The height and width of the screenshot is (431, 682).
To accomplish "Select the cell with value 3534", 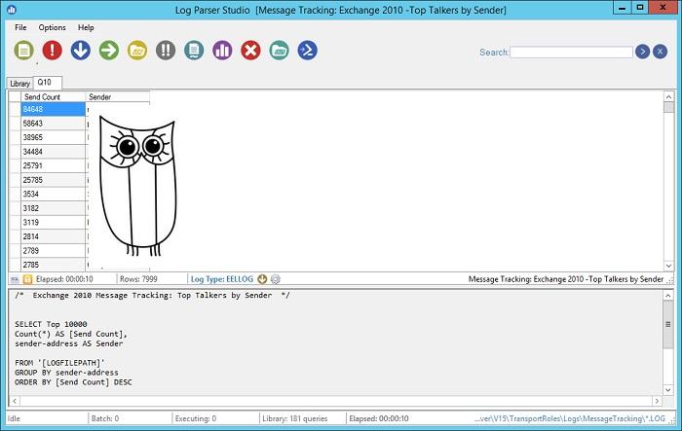I will [x=53, y=194].
